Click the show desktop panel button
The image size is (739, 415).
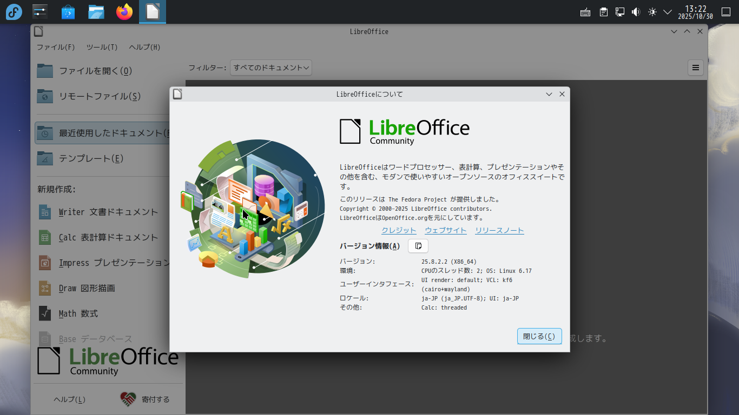coord(727,11)
